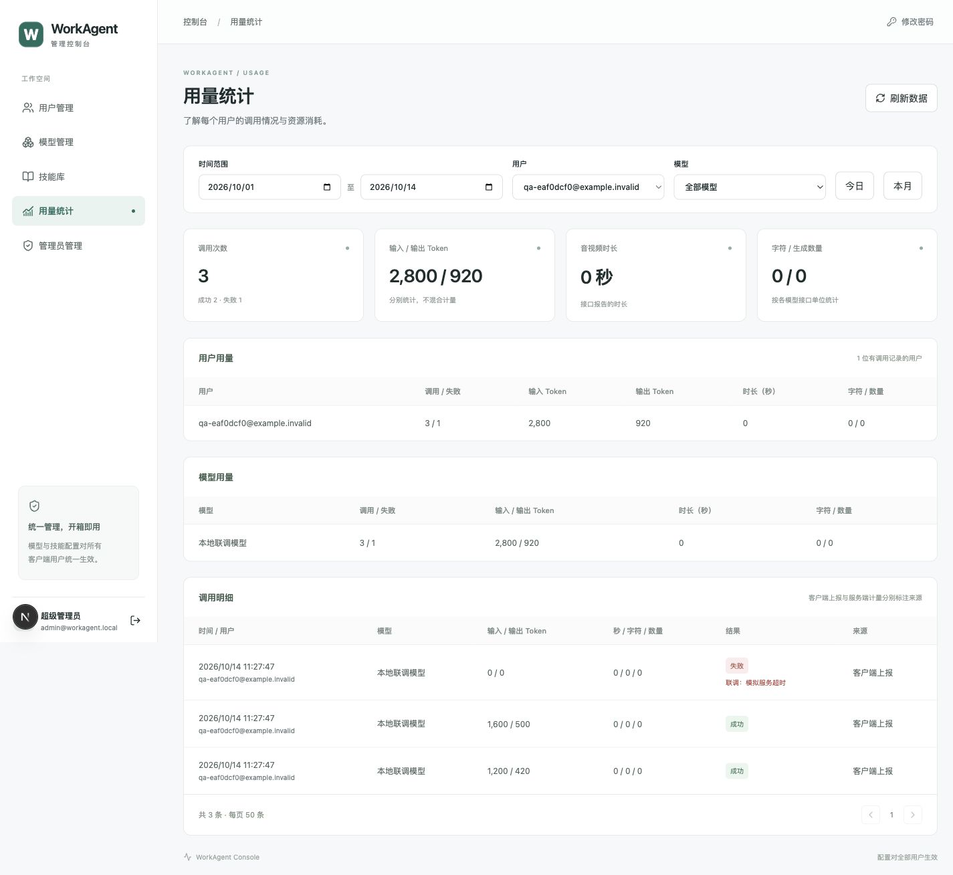The height and width of the screenshot is (875, 953).
Task: Select the 用量统计 sidebar item
Action: click(78, 211)
